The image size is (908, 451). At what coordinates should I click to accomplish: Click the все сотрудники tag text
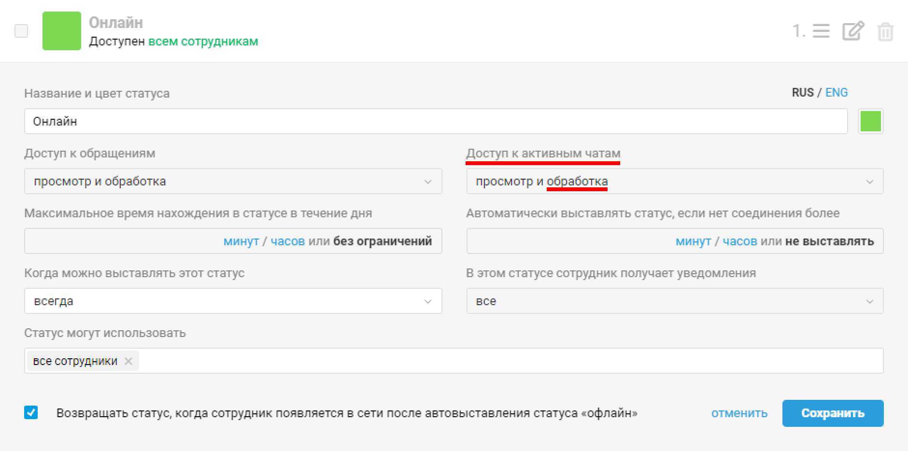point(75,361)
